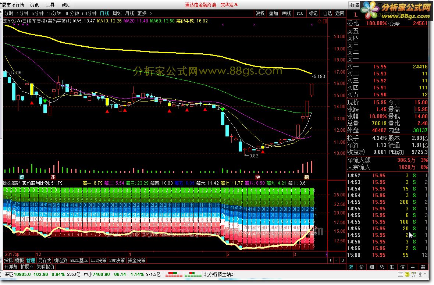This screenshot has height=285, width=434.
Task: Click the red L letter above 委比
Action: tap(356, 15)
